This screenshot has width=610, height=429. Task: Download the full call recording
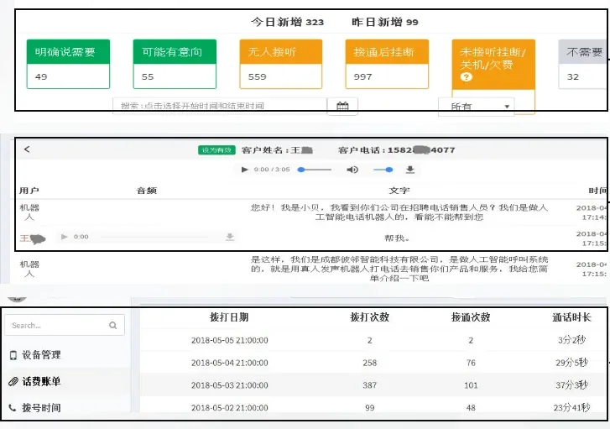point(410,170)
